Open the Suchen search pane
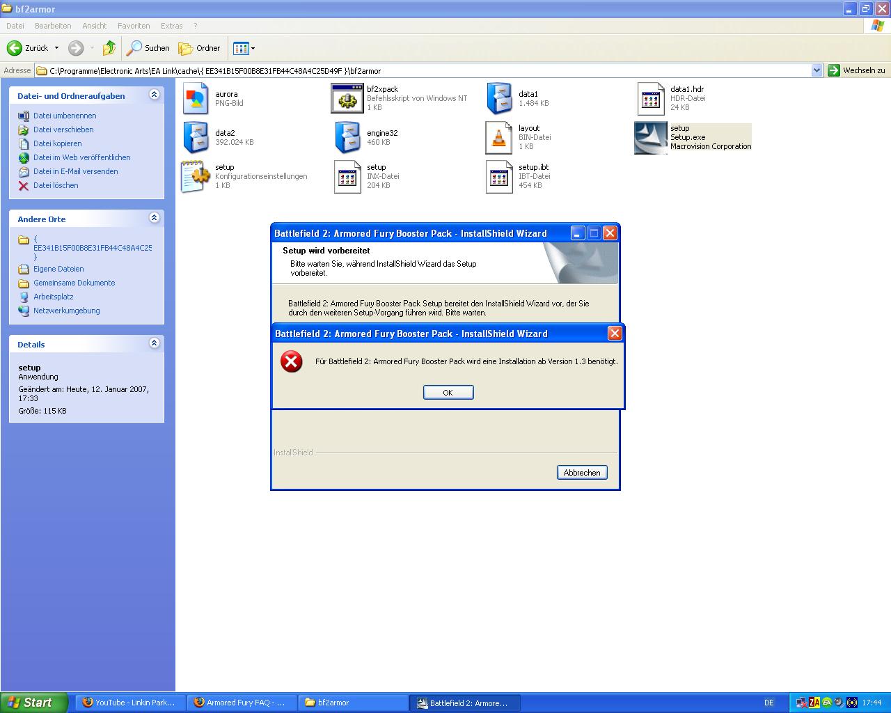891x713 pixels. pyautogui.click(x=148, y=48)
